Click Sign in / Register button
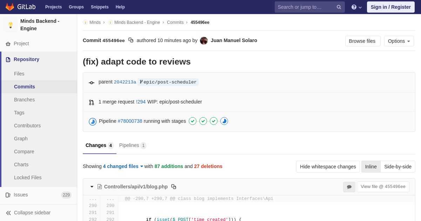 391,7
